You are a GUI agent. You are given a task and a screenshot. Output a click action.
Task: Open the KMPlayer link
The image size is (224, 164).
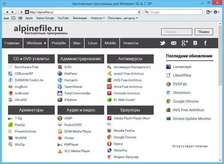71,145
